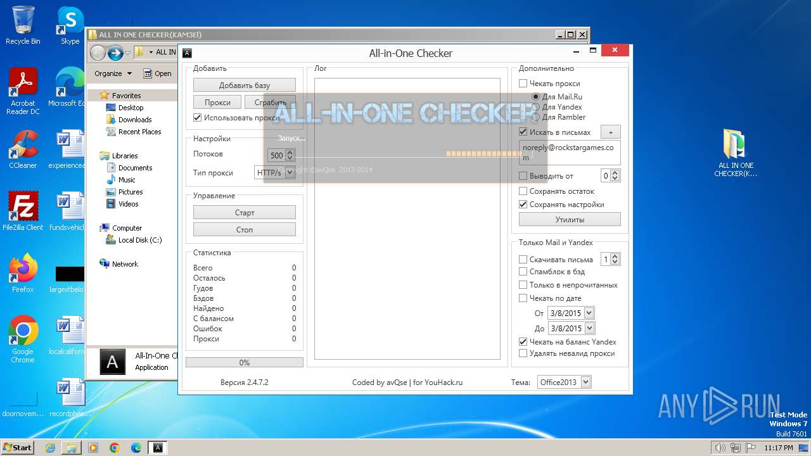Launch Firefox from the desktop
Screen dimensions: 811x456
coord(23,274)
